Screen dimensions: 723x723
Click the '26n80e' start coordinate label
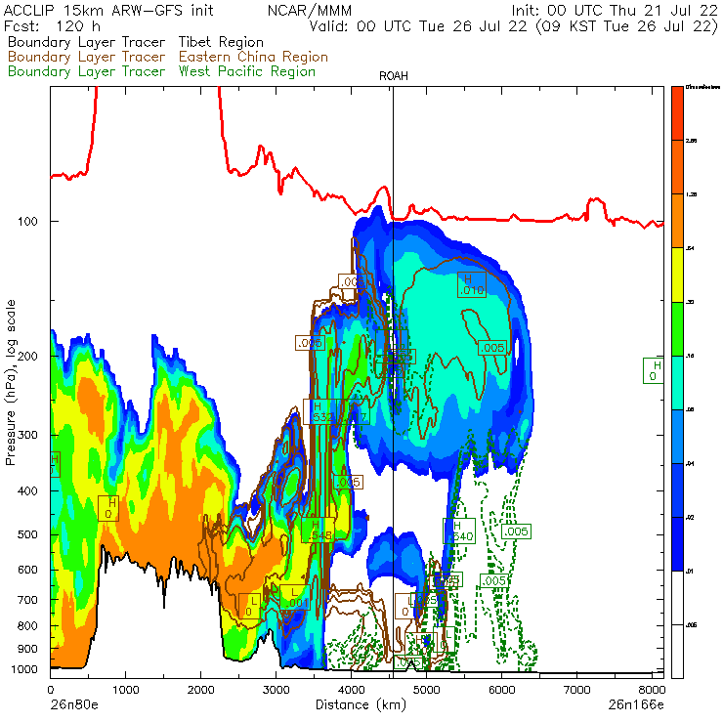coord(74,704)
